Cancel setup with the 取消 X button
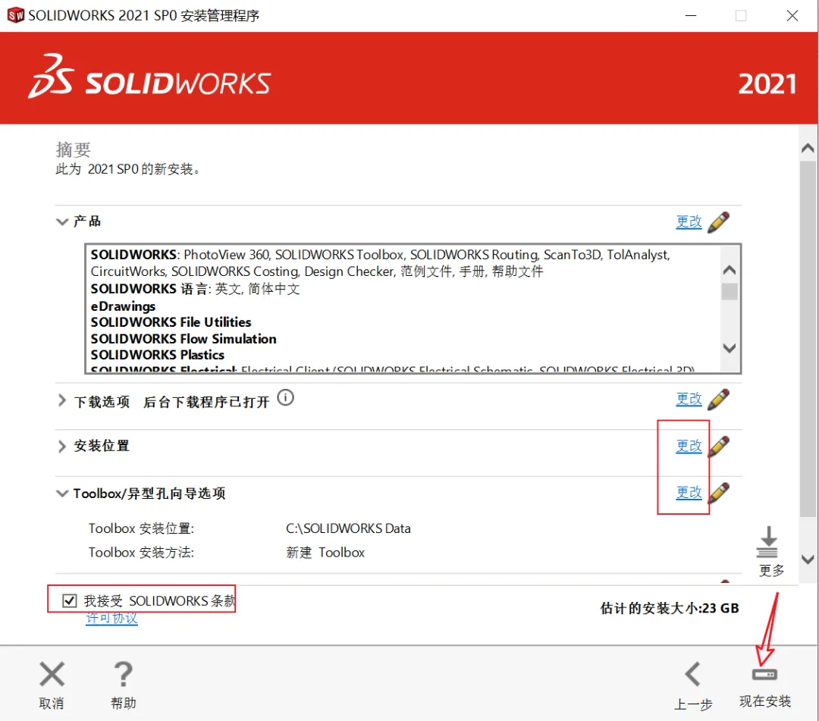The width and height of the screenshot is (819, 721). [52, 685]
